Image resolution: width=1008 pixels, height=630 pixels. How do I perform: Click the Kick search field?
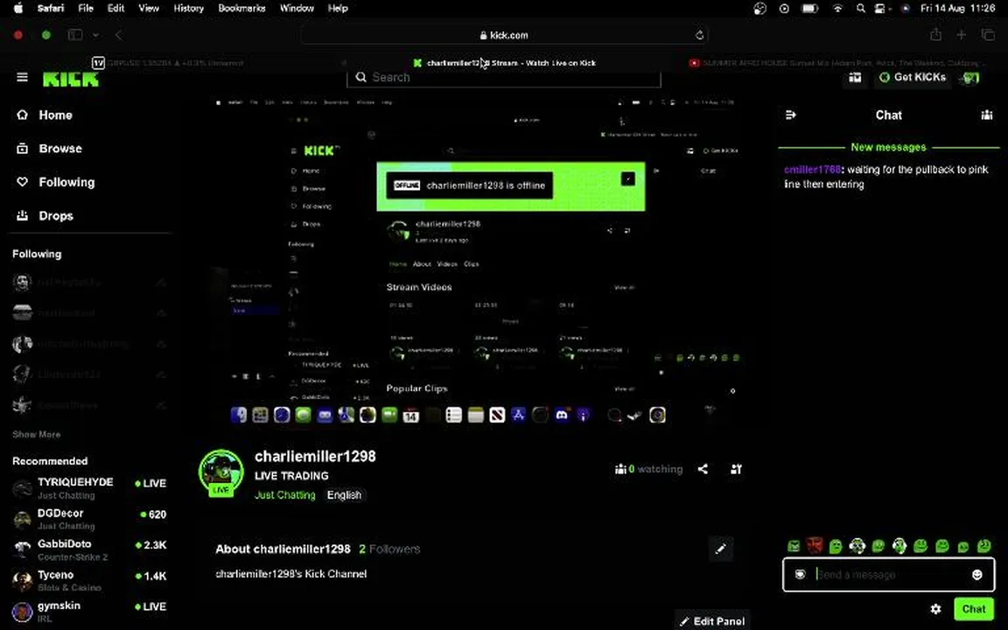pos(504,78)
